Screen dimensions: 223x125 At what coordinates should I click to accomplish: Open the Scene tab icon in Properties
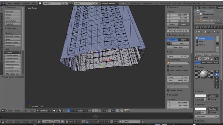[209, 27]
